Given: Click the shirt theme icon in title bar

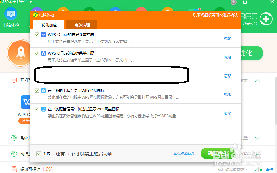Looking at the screenshot, I should pyautogui.click(x=245, y=2).
